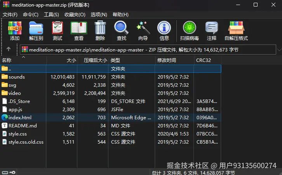The image size is (282, 175).
Task: Click the WinRAR title bar logo
Action: [x=6, y=5]
